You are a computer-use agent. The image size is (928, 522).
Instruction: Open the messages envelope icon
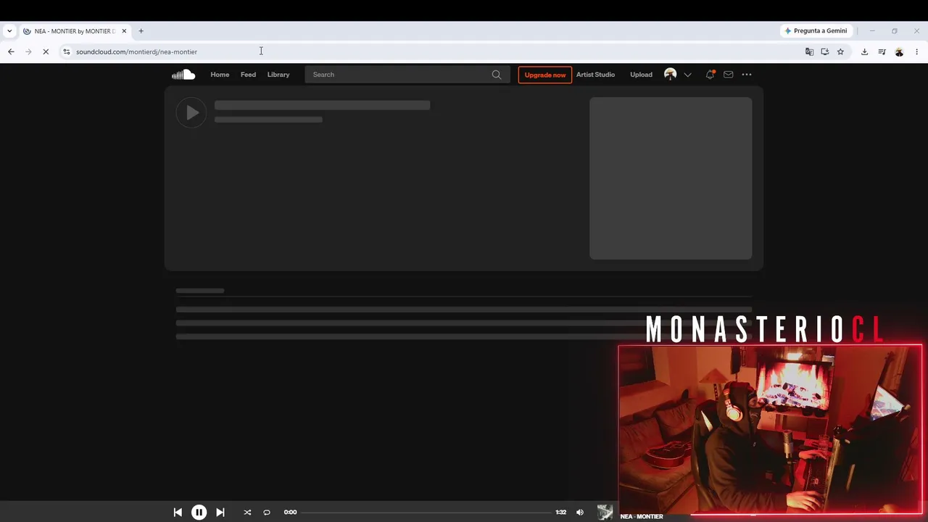click(729, 75)
